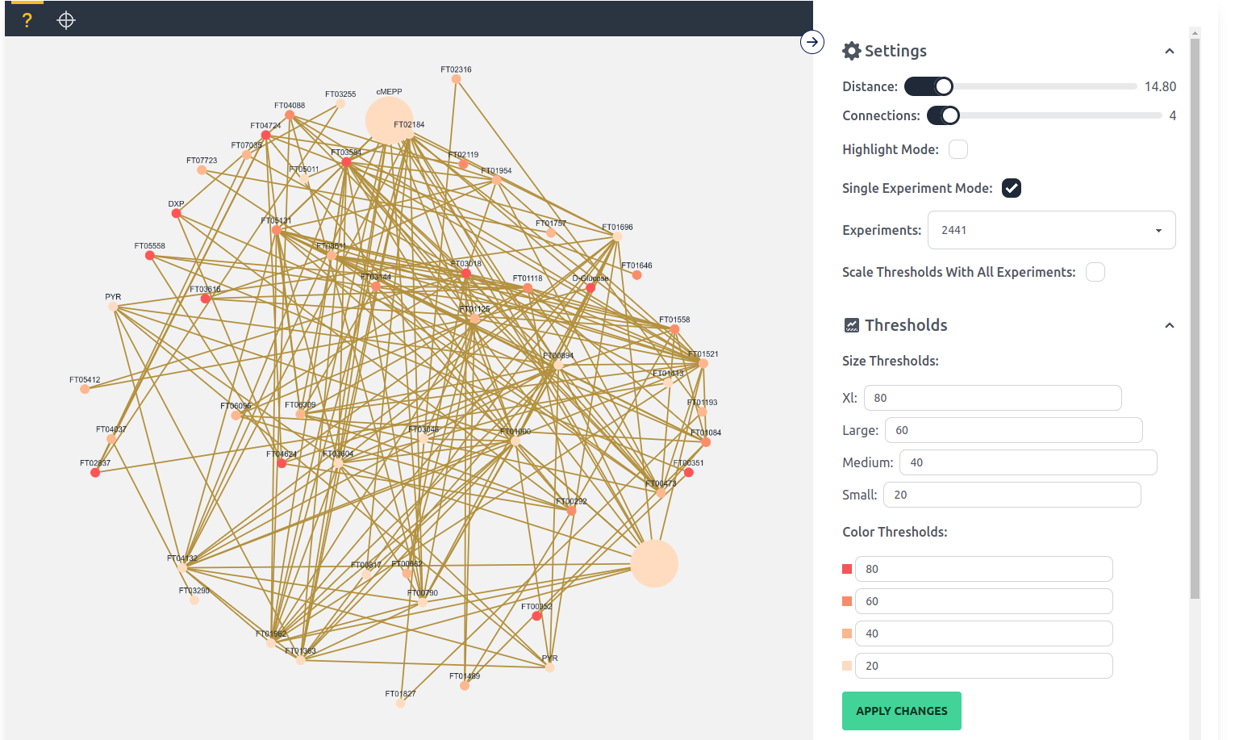Collapse the Settings section chevron

[x=1169, y=51]
